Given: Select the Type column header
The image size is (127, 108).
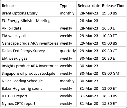Looking at the screenshot, I should (68, 6).
